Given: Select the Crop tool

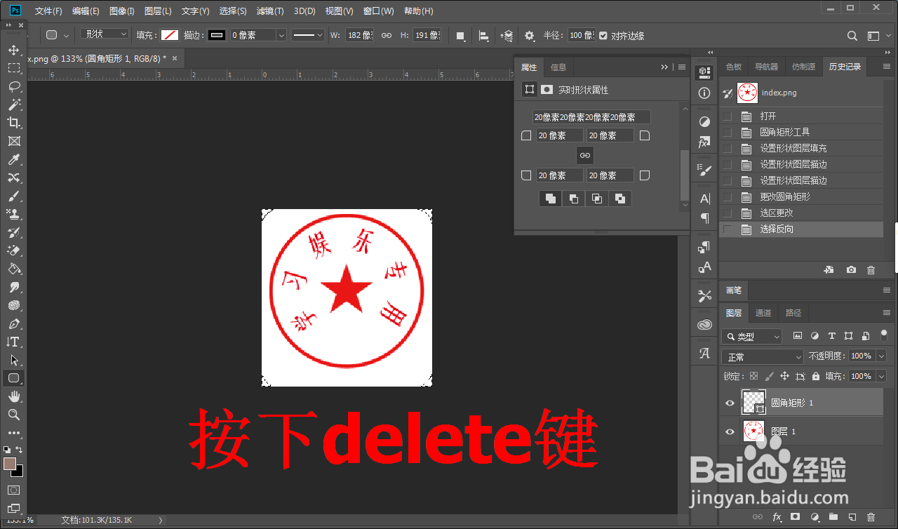Looking at the screenshot, I should (x=13, y=123).
